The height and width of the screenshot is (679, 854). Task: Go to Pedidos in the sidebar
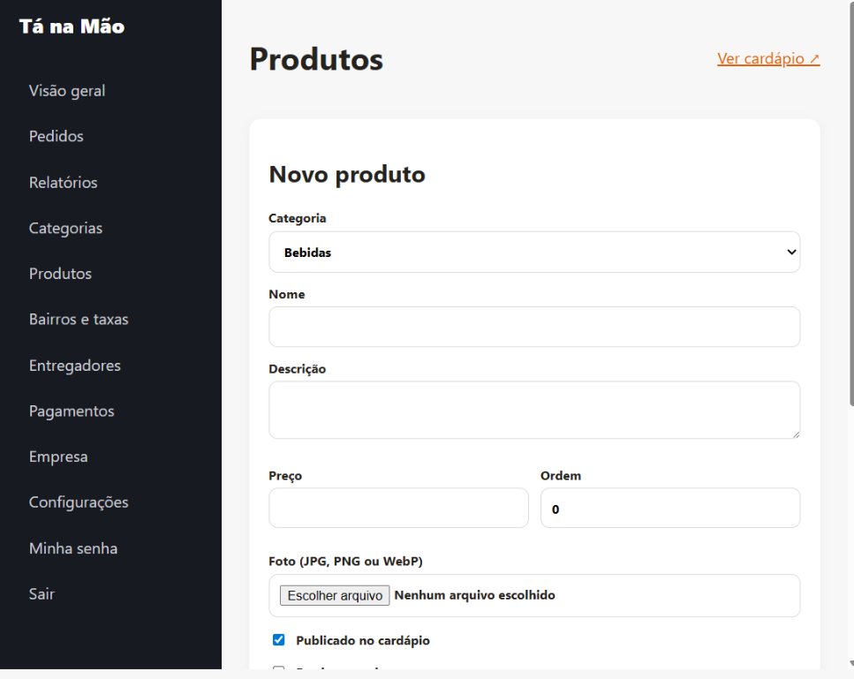click(x=57, y=136)
